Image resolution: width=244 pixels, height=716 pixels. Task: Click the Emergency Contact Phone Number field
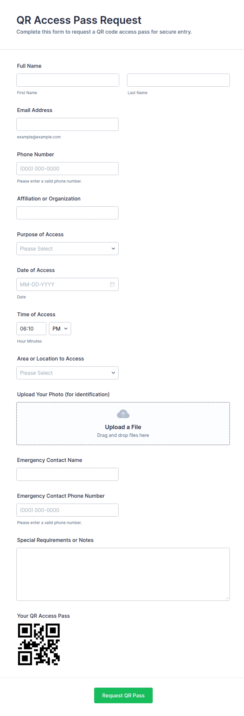click(67, 510)
